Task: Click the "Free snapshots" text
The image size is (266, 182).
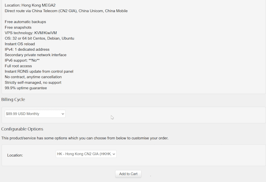Action: (x=18, y=28)
